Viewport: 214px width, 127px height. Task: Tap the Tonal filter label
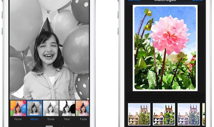[x=51, y=119]
